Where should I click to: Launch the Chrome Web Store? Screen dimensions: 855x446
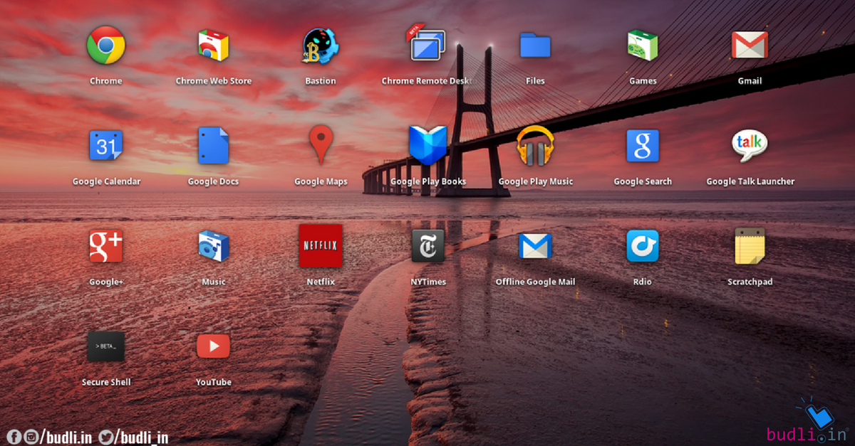click(x=213, y=44)
